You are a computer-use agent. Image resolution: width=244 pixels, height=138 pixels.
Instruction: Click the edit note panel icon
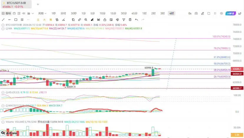point(111,20)
